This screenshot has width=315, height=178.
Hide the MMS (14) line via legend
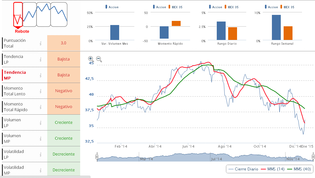(272, 169)
